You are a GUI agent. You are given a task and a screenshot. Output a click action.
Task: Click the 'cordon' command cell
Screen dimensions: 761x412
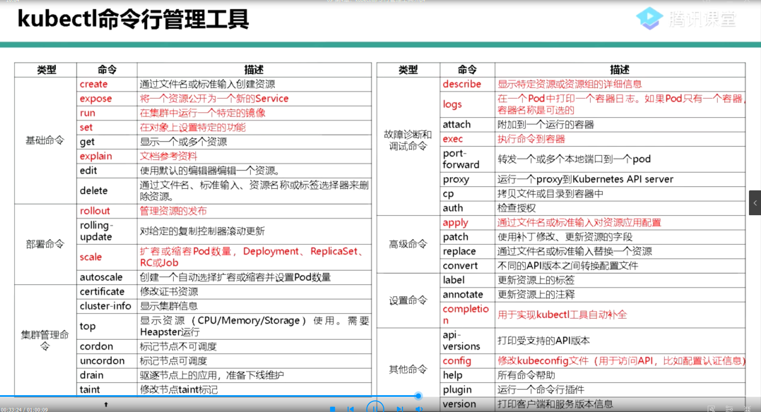pos(107,346)
